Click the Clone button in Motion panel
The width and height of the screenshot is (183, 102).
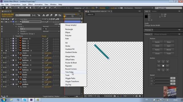[x=157, y=54]
